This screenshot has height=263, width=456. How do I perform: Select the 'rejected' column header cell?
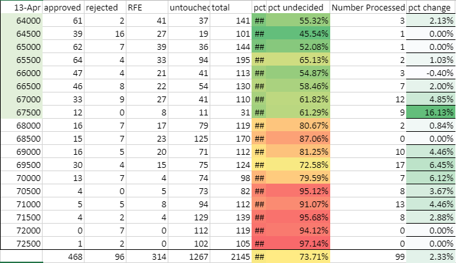coord(105,7)
